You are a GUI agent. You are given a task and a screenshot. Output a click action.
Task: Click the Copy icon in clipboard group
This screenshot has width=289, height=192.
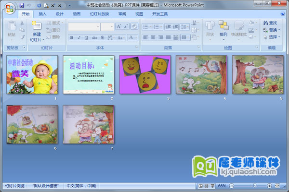(22, 30)
